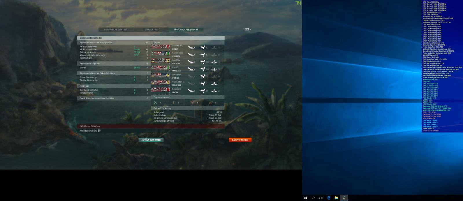Click the KONGO row shell hits icon
This screenshot has height=201, width=463.
[203, 47]
